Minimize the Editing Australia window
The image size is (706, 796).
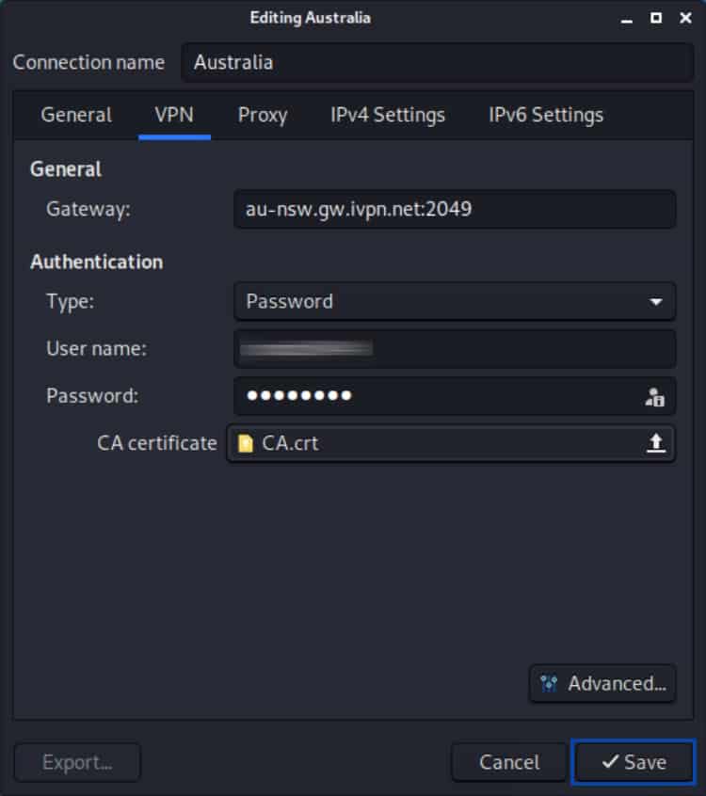coord(627,20)
